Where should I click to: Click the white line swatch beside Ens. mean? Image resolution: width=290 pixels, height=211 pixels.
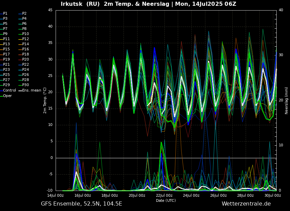point(20,91)
